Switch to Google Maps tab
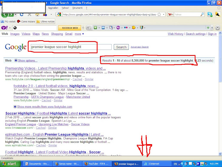 pos(36,34)
